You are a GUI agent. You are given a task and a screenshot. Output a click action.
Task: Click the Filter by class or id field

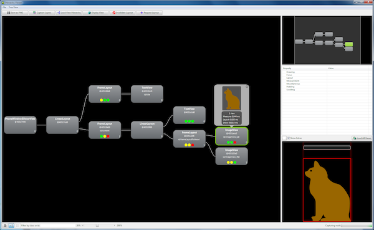tap(57, 226)
